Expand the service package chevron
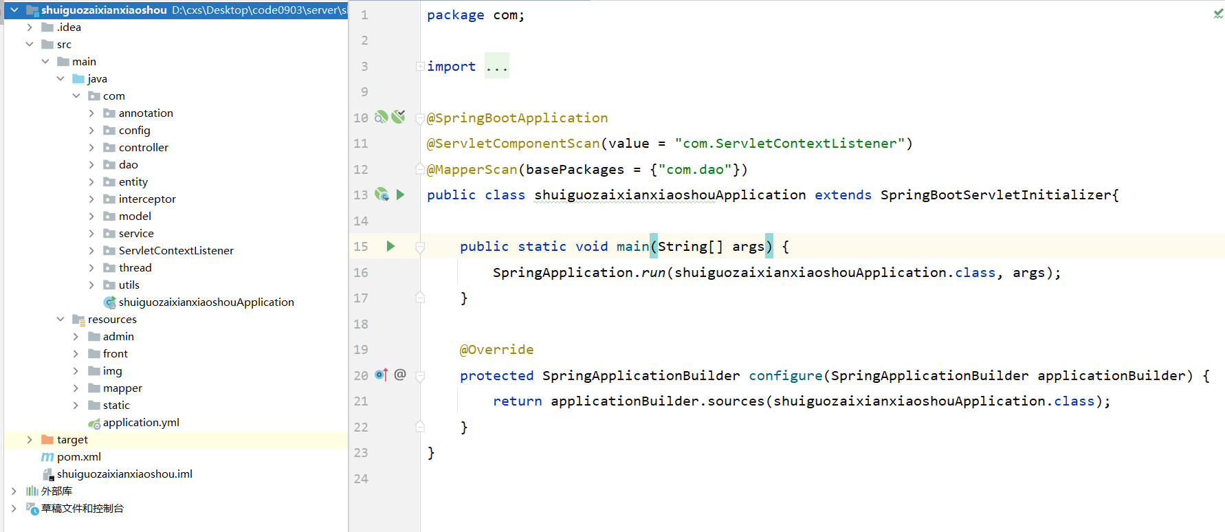 point(91,233)
